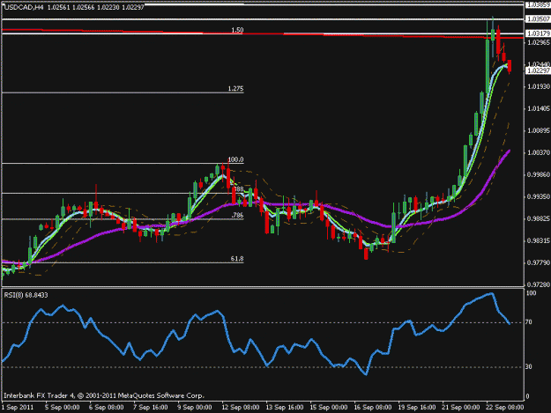
Task: Click the 1.03507 price marker on axis
Action: pyautogui.click(x=538, y=19)
